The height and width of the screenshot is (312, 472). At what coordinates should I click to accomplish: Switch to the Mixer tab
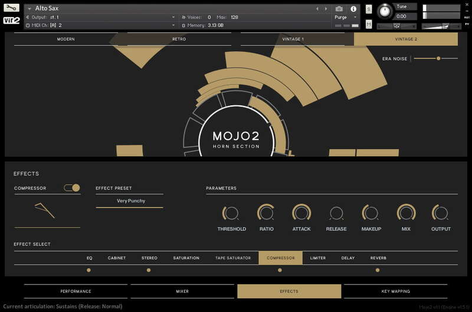coord(182,291)
